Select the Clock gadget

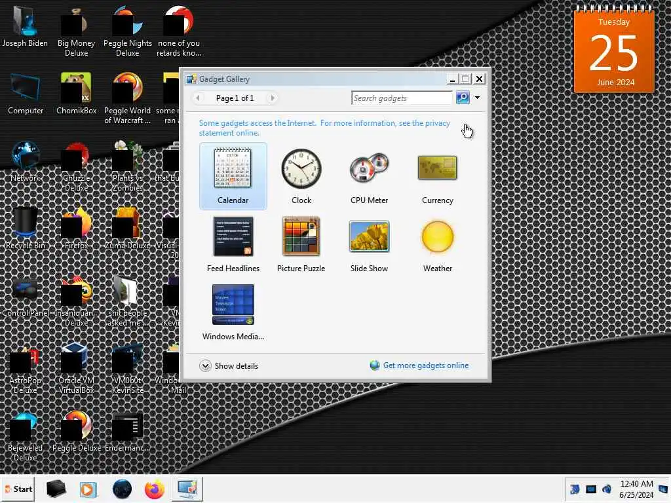point(301,176)
